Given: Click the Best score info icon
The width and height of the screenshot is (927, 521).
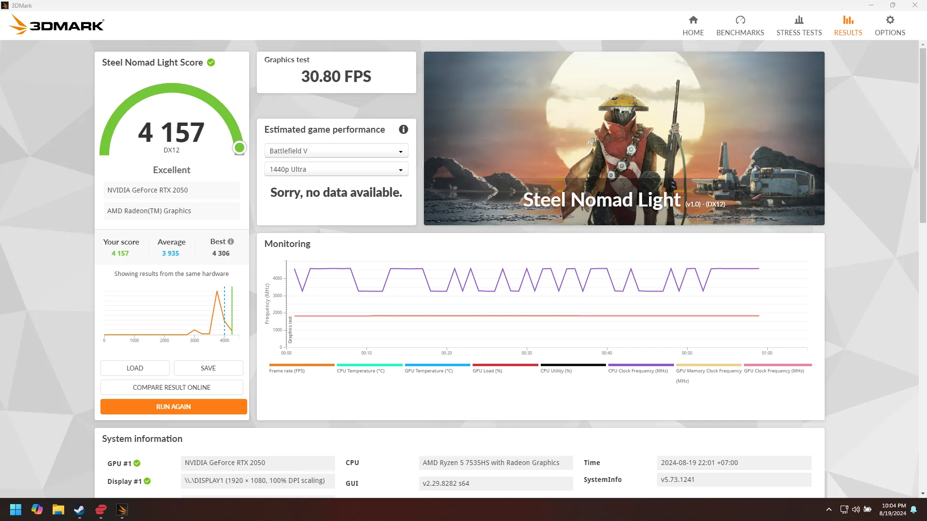Looking at the screenshot, I should click(x=230, y=242).
